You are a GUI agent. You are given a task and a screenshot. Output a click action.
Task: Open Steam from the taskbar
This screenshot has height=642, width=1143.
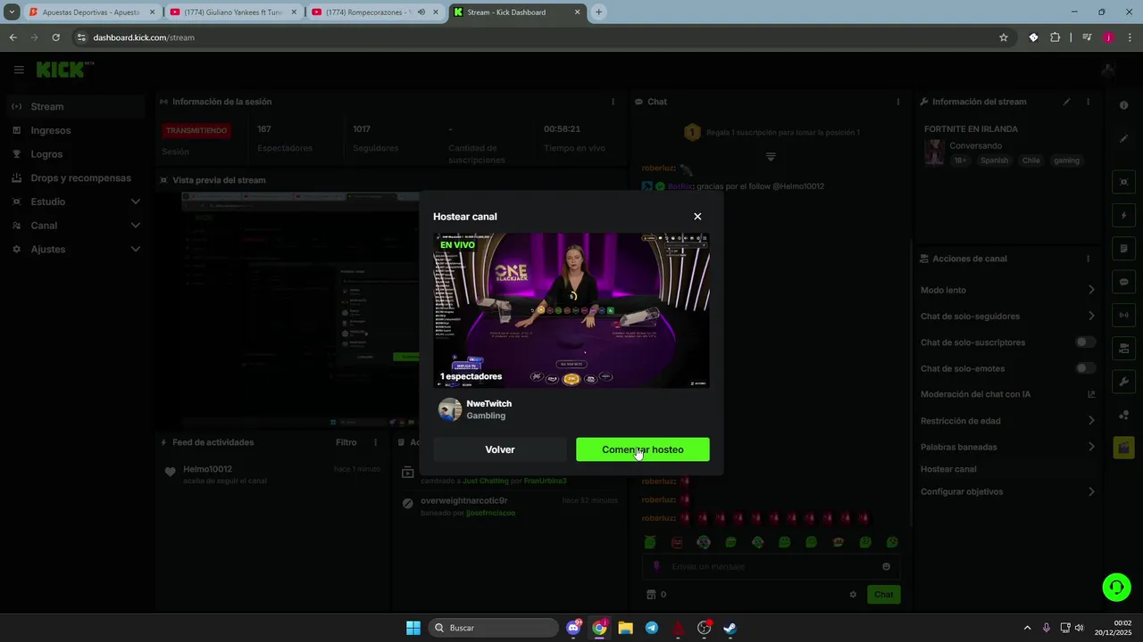click(730, 628)
